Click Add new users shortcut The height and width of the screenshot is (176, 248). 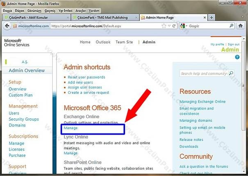pyautogui.click(x=80, y=82)
